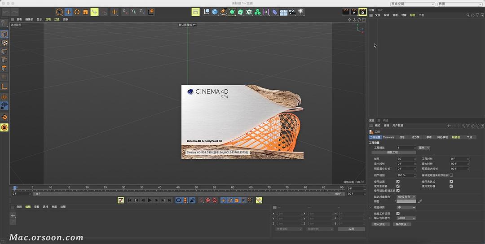Image resolution: width=485 pixels, height=244 pixels.
Task: Click the 载入预设... button
Action: pos(380,224)
